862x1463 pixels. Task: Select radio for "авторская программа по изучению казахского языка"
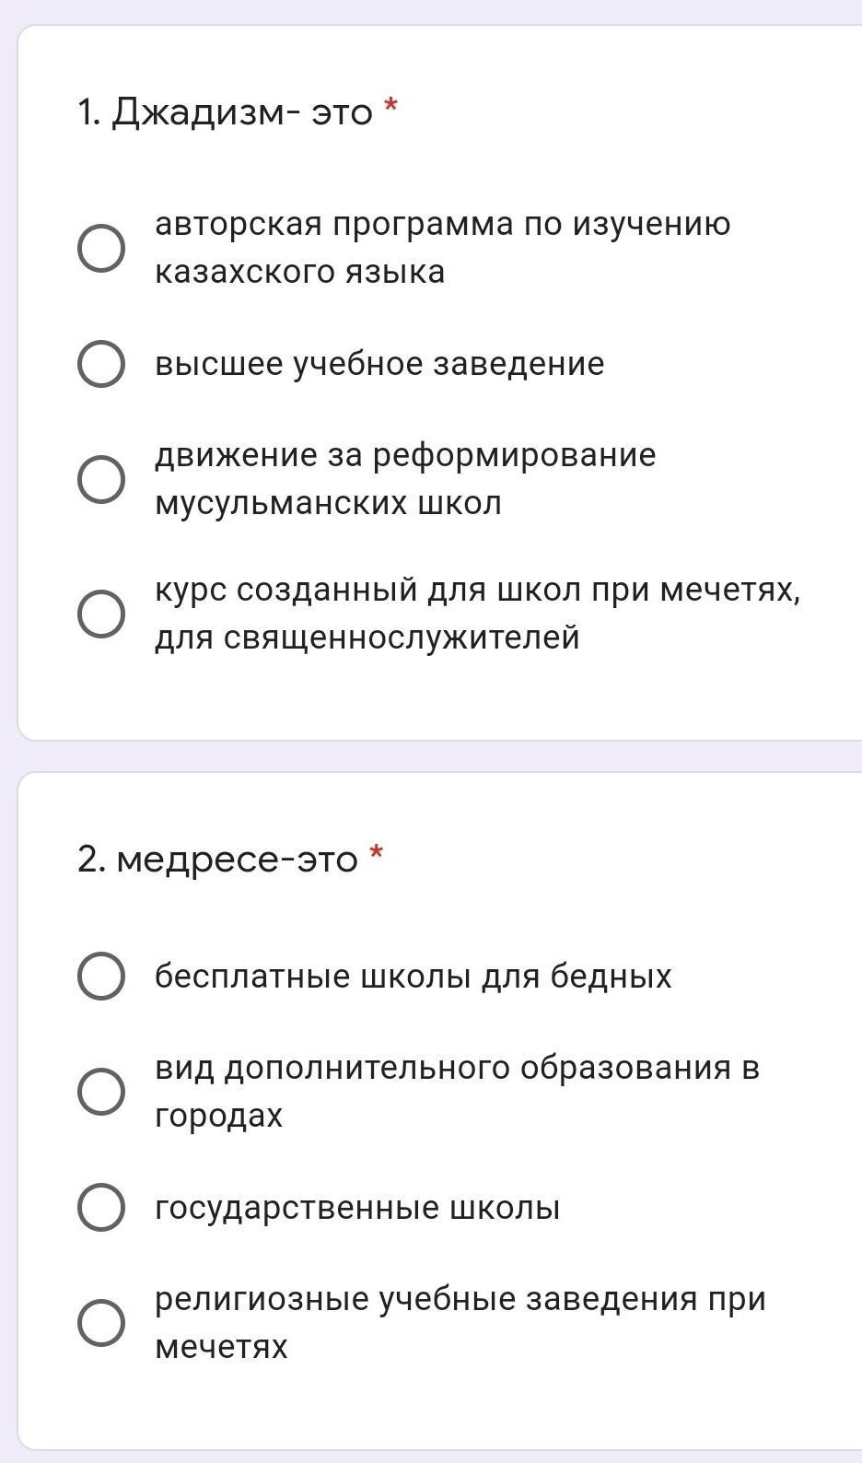101,248
